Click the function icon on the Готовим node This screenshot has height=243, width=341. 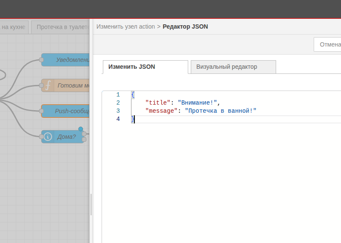point(48,85)
